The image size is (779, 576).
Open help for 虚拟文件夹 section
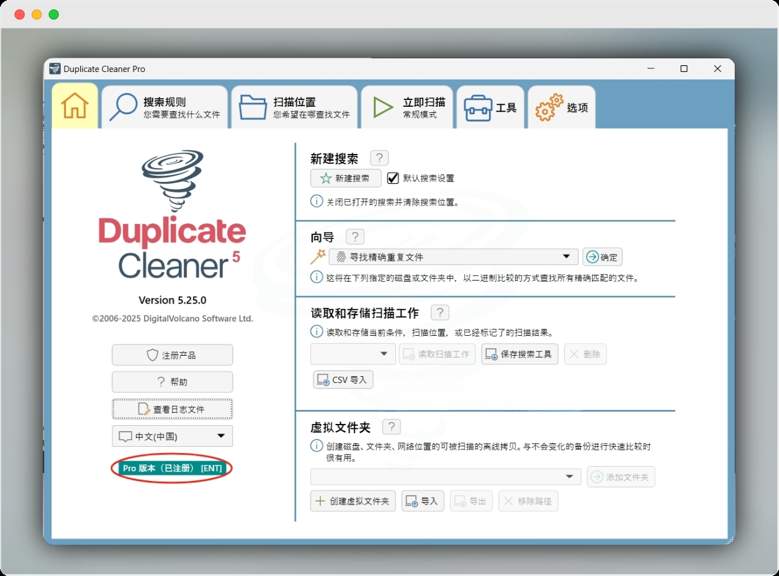[x=391, y=426]
